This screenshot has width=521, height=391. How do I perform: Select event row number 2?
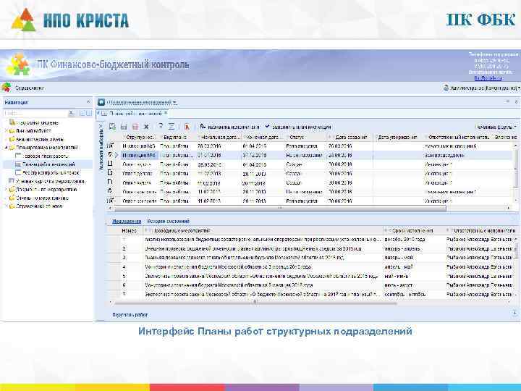coord(313,248)
